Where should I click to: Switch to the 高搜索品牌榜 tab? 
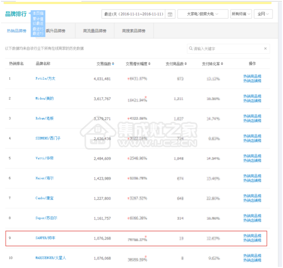click(134, 31)
